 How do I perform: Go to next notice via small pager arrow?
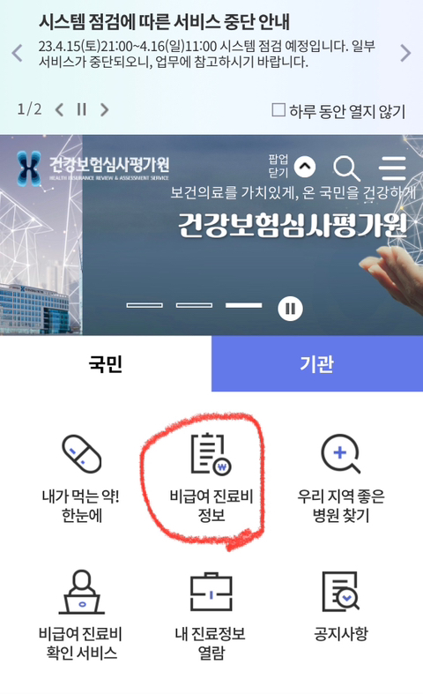(x=104, y=109)
